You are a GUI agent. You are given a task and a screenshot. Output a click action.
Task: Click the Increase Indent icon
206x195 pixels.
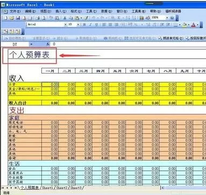pos(168,25)
